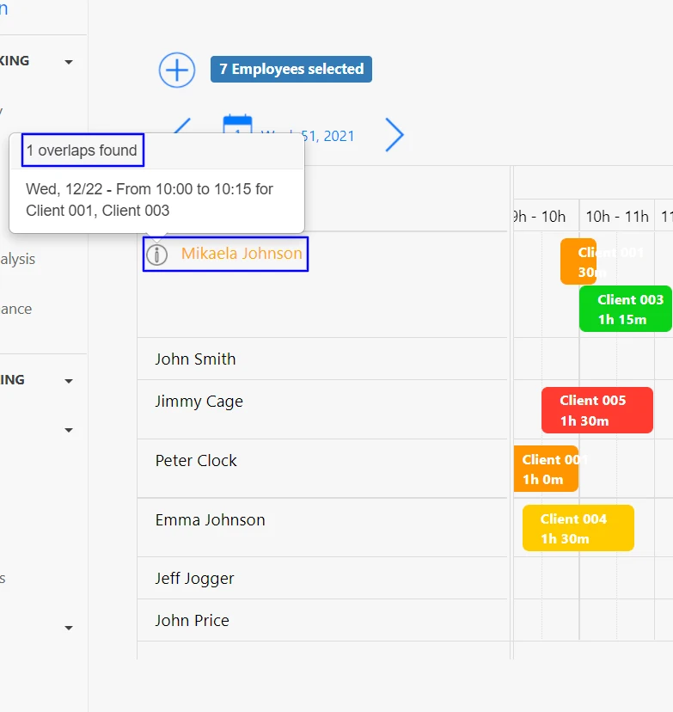This screenshot has height=712, width=673.
Task: Click the info icon beside Mikaela Johnson
Action: (x=156, y=255)
